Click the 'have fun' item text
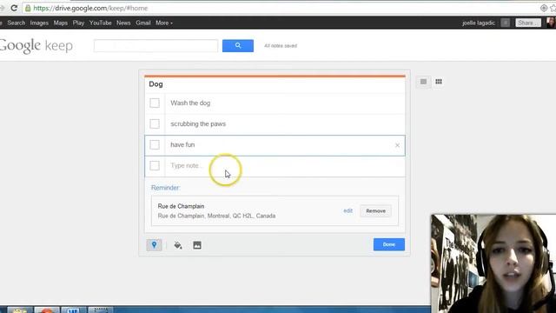Image resolution: width=556 pixels, height=313 pixels. tap(182, 145)
